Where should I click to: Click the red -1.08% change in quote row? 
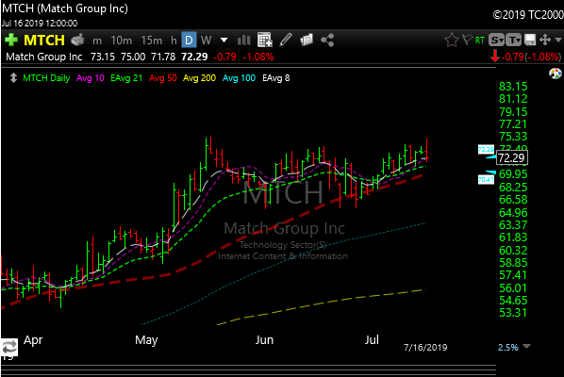pos(258,57)
